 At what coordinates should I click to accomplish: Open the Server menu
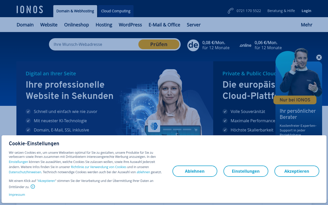click(193, 25)
